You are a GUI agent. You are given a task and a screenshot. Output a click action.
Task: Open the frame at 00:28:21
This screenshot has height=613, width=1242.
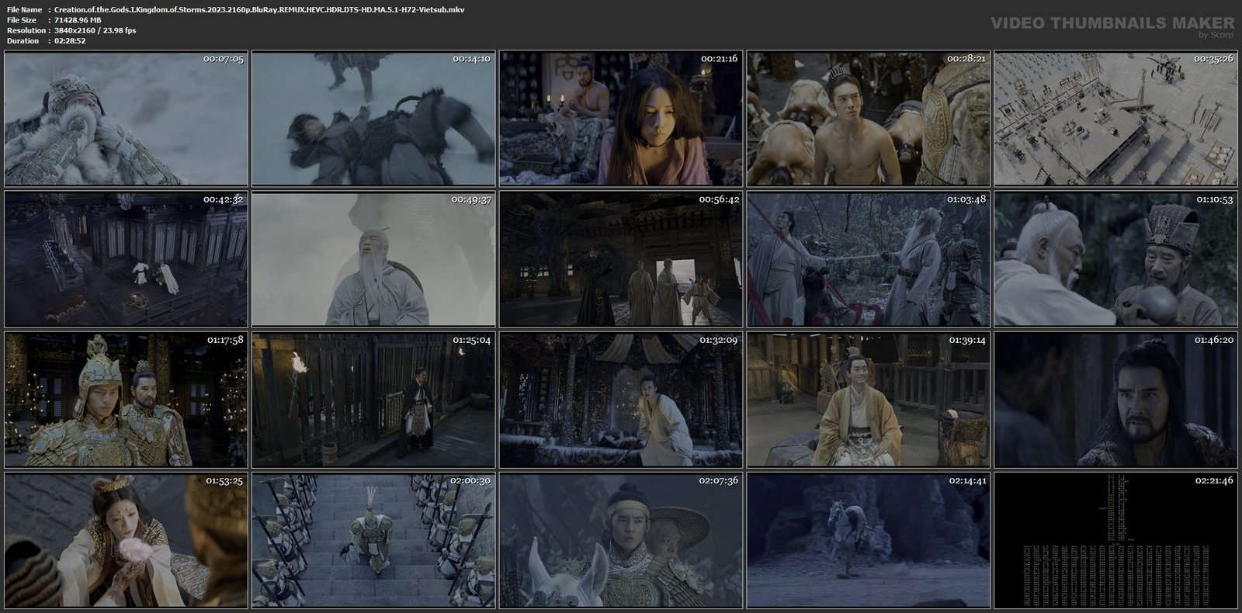point(869,119)
